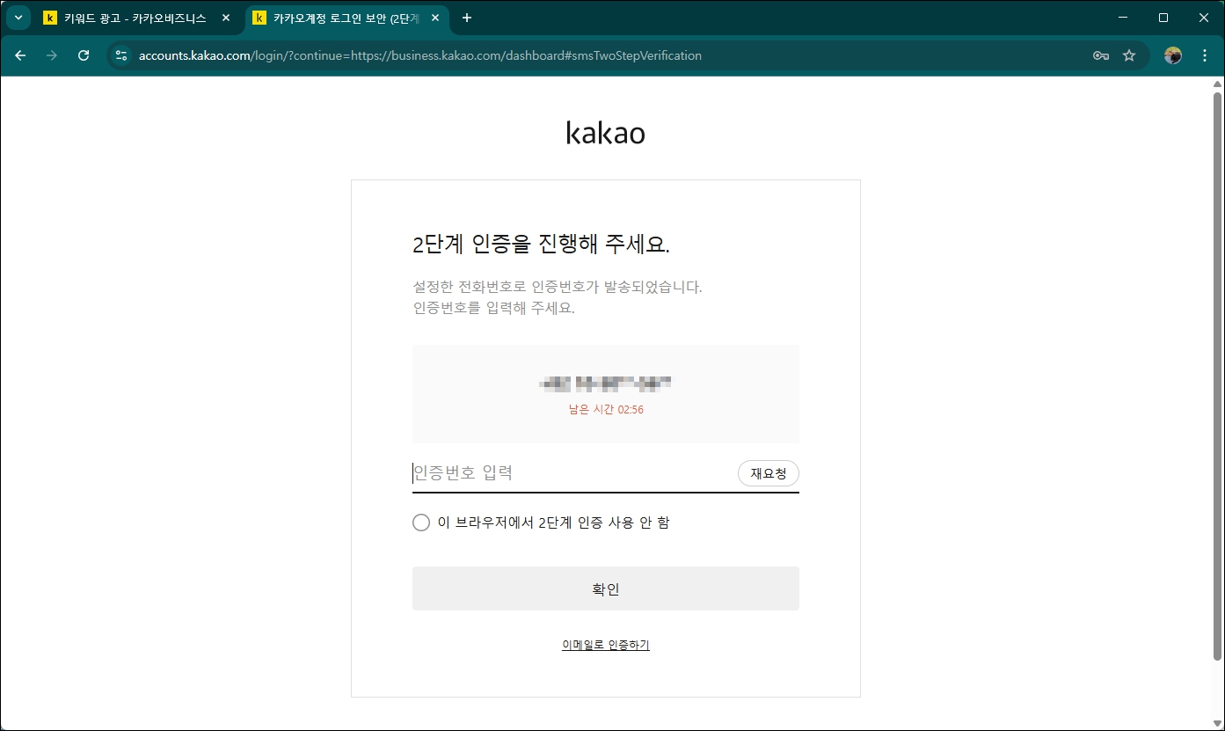Open the Chrome profile avatar
The width and height of the screenshot is (1225, 731).
click(1172, 55)
